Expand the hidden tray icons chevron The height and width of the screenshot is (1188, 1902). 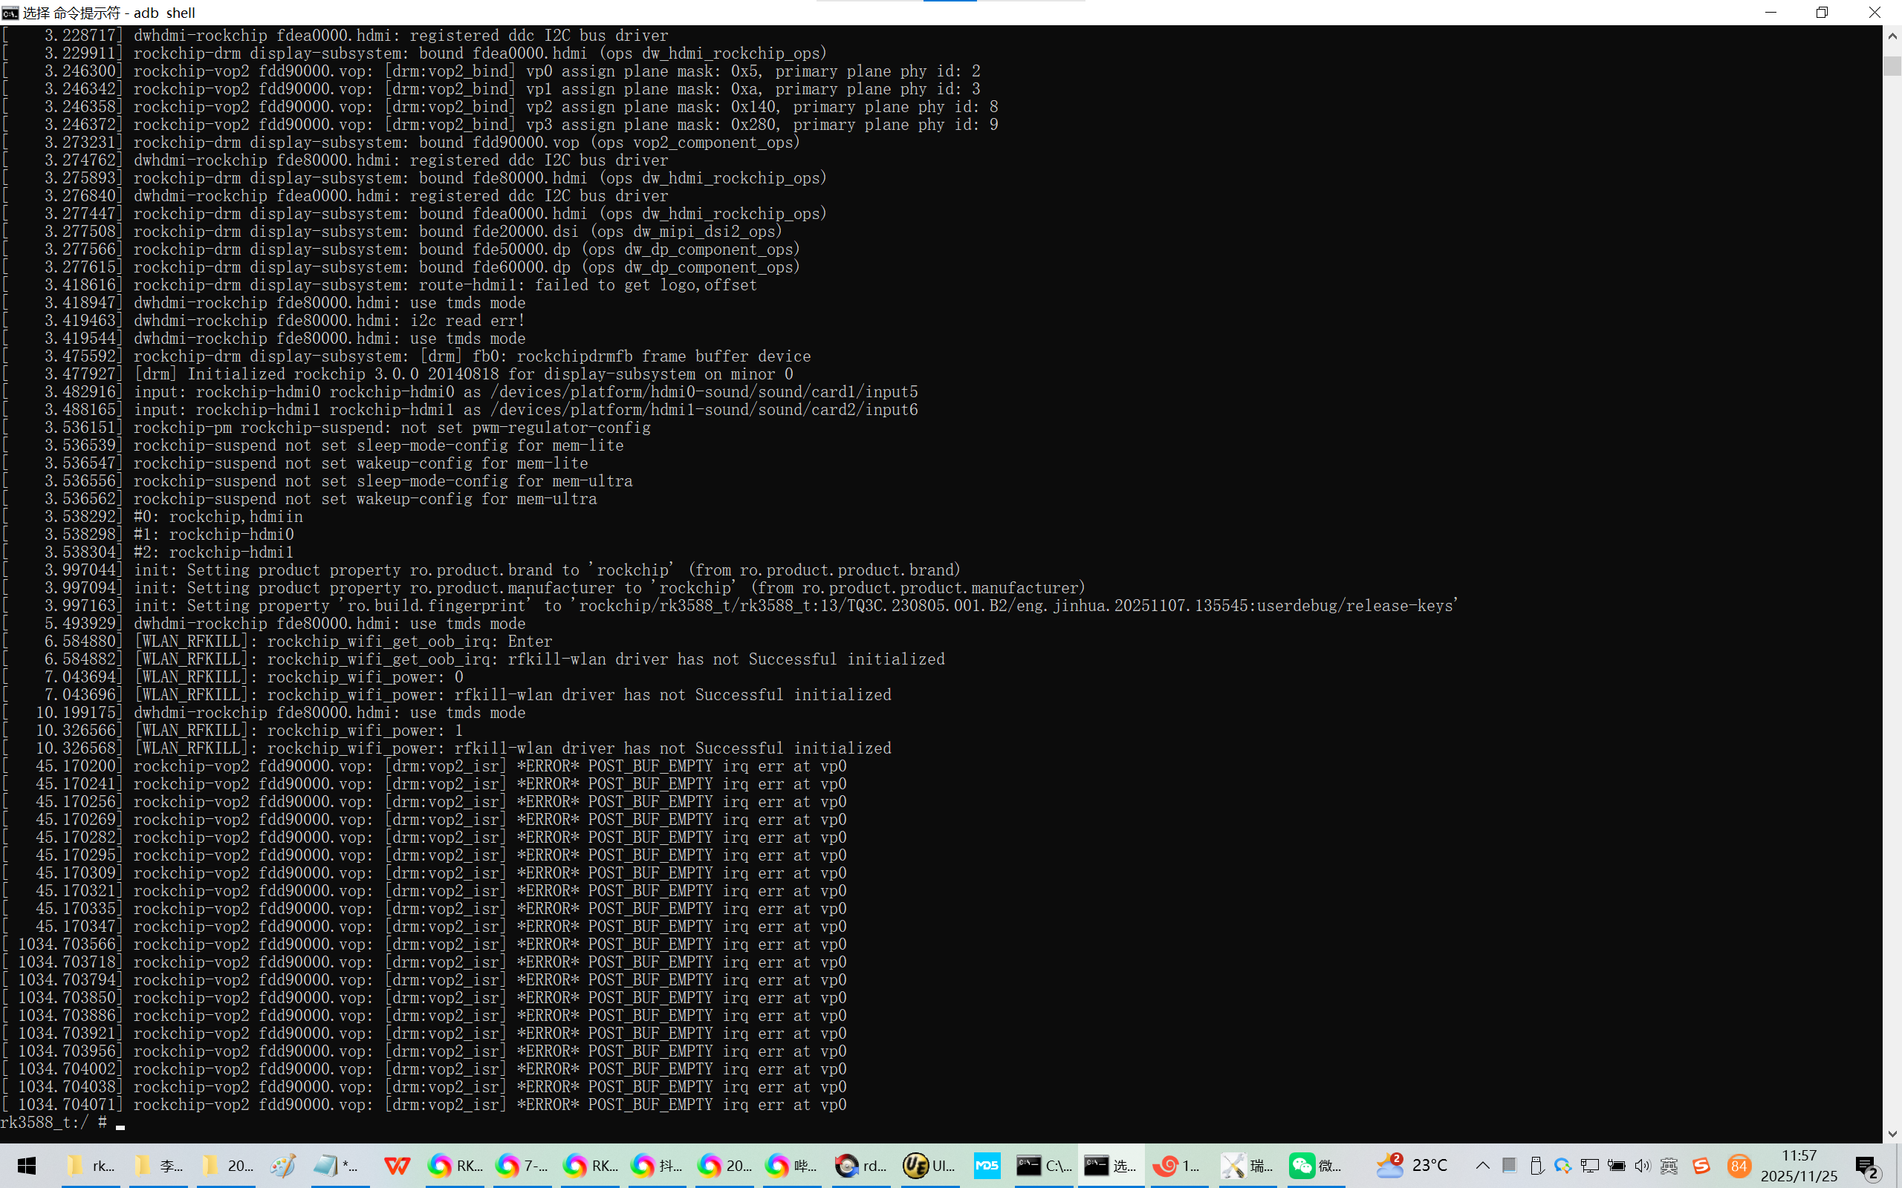1482,1166
